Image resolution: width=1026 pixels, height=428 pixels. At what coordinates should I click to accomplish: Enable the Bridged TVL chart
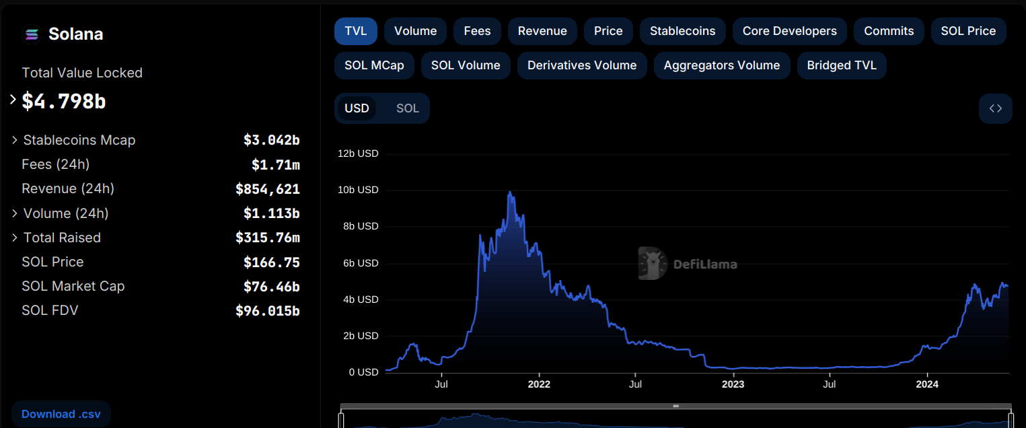841,65
